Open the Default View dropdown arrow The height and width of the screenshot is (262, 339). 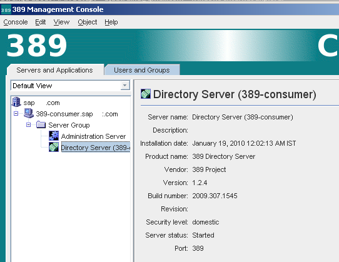124,86
